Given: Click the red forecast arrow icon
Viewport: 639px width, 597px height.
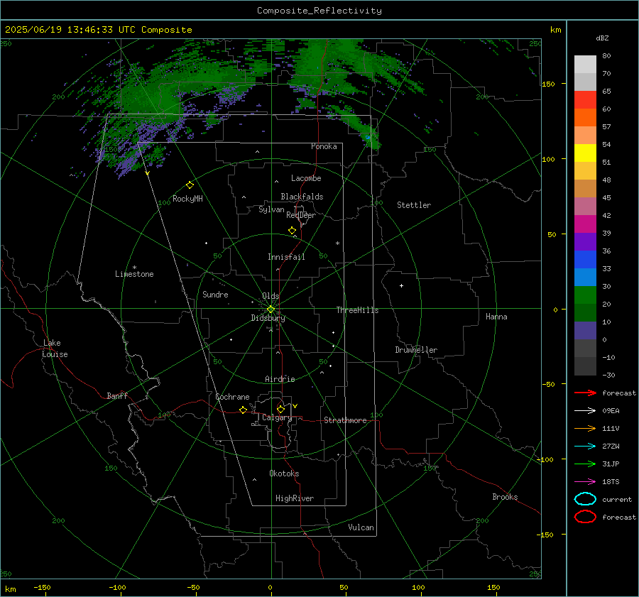Looking at the screenshot, I should pos(585,393).
